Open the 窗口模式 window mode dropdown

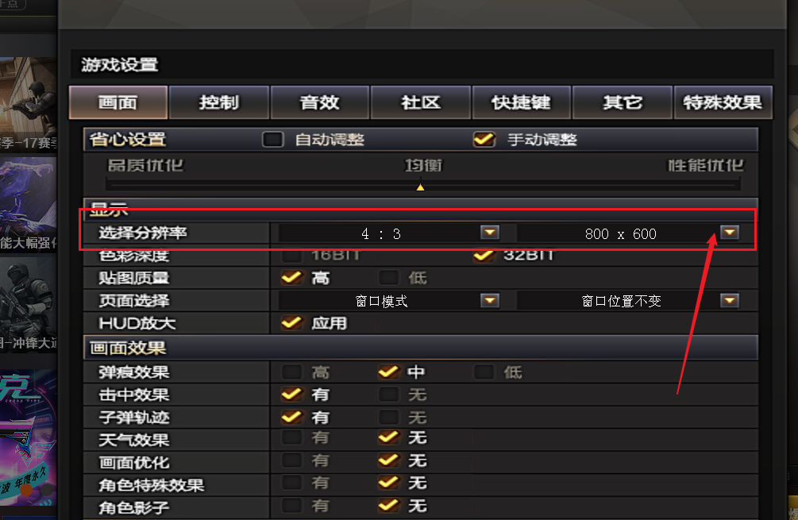tap(490, 300)
